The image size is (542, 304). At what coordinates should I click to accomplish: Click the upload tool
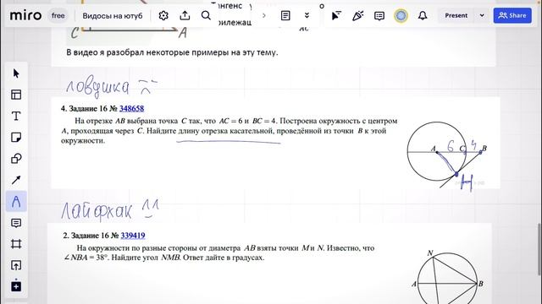(x=16, y=265)
